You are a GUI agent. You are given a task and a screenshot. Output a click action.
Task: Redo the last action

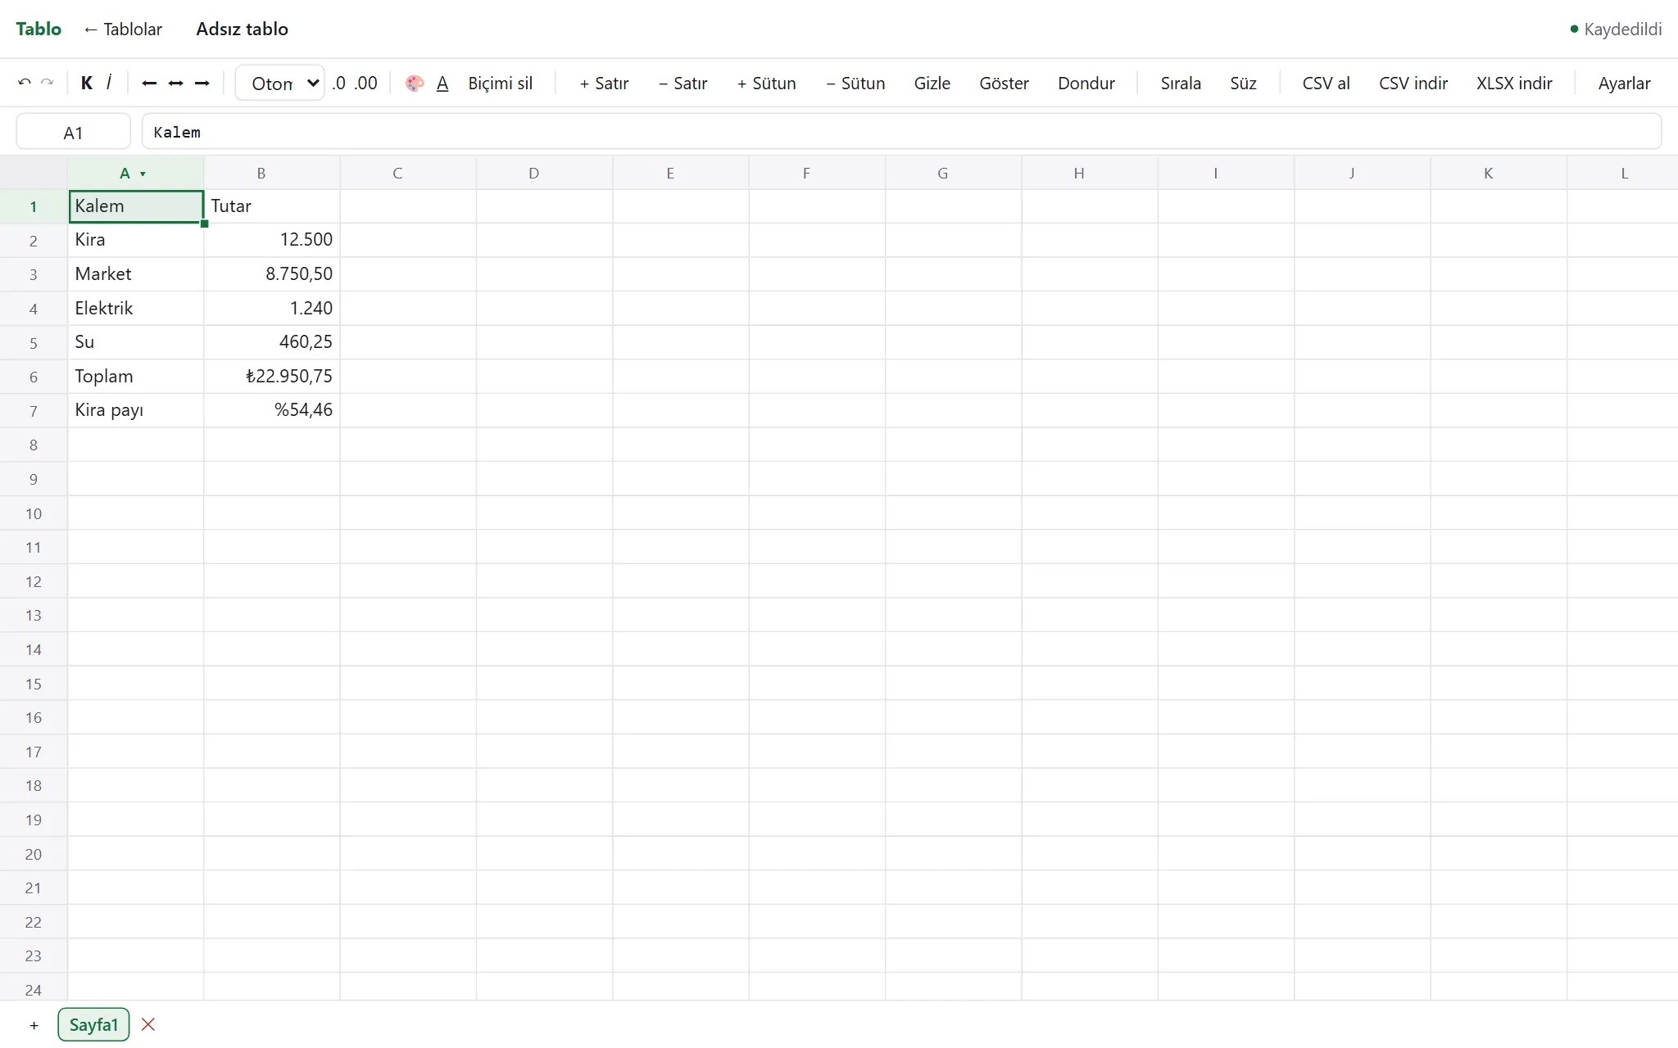48,83
